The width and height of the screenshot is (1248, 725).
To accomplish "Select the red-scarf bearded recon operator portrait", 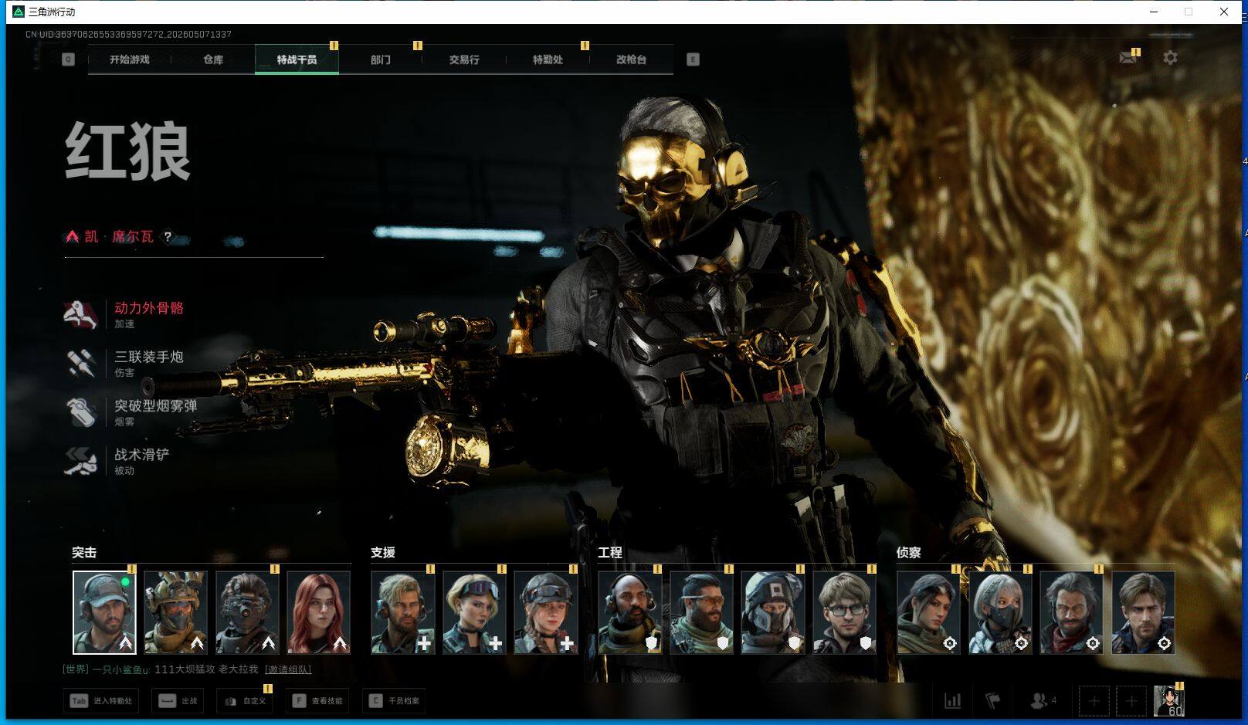I will click(1072, 612).
